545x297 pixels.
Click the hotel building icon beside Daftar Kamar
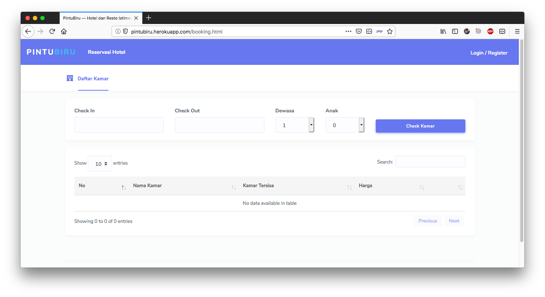coord(70,78)
